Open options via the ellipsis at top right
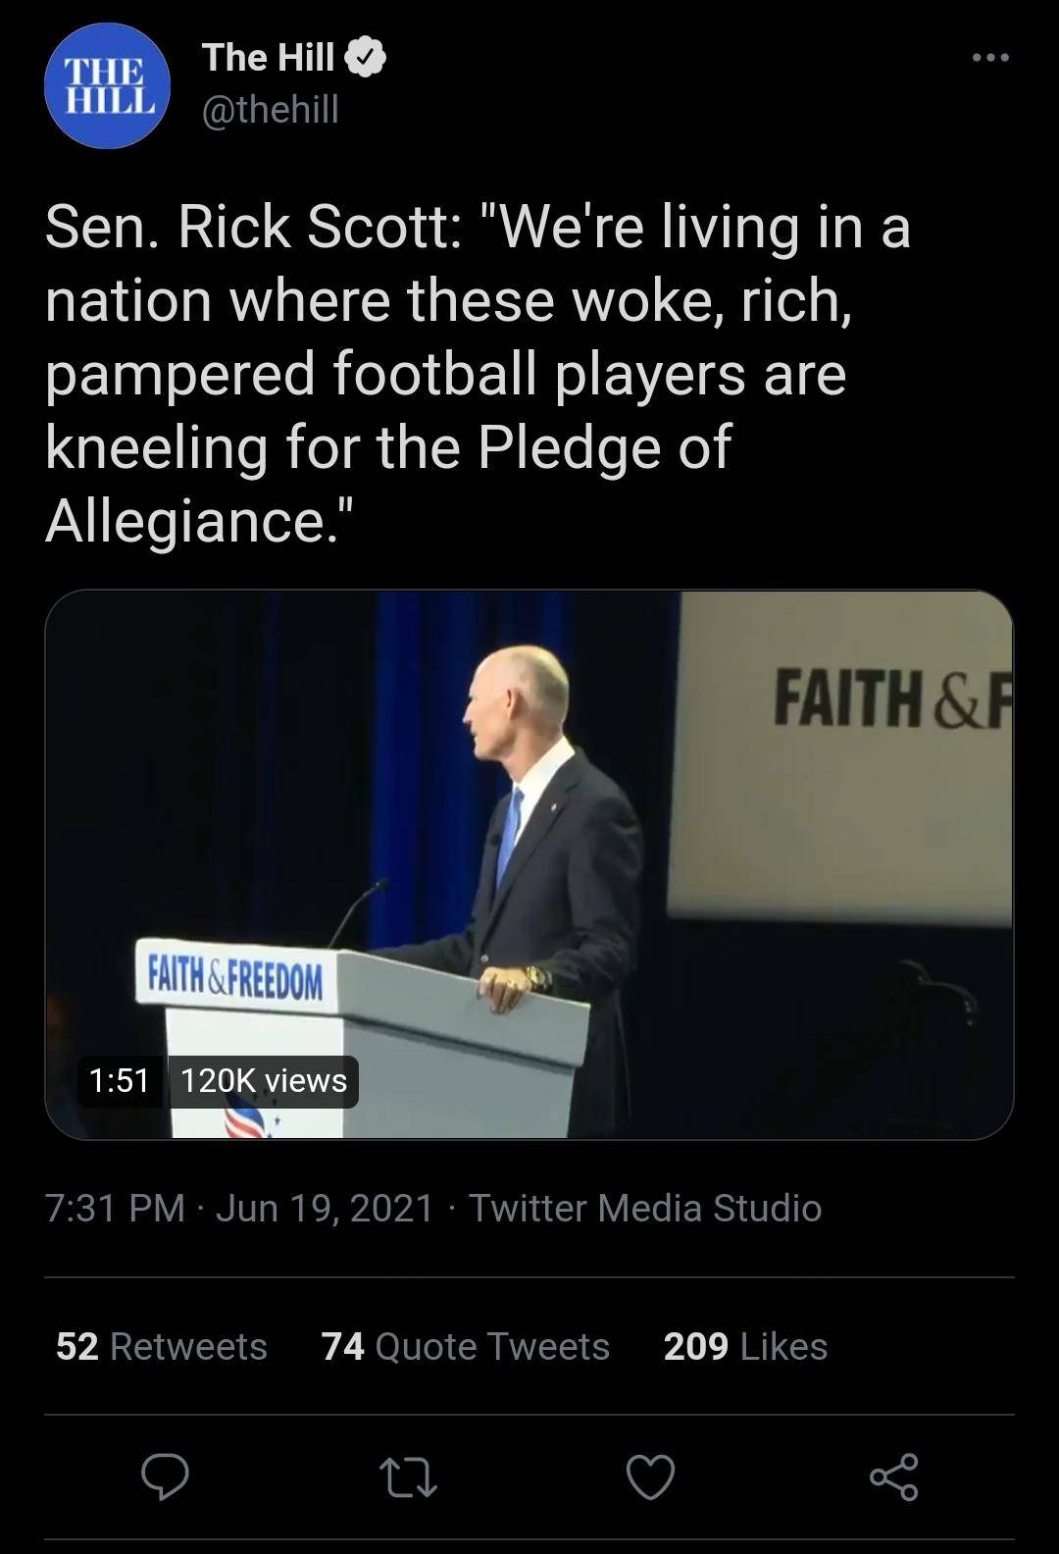Image resolution: width=1059 pixels, height=1554 pixels. point(990,56)
